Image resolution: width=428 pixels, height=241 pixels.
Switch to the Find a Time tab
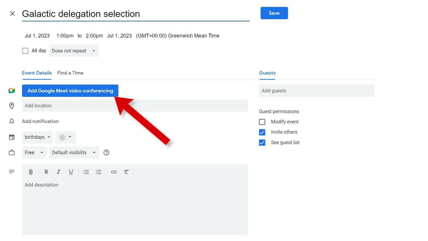point(70,73)
